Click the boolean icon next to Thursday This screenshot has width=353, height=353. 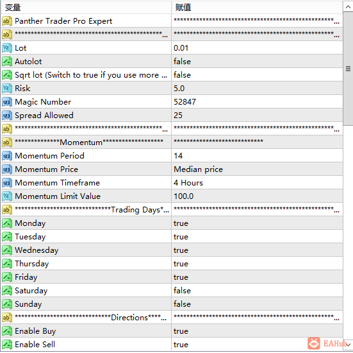[x=7, y=264]
